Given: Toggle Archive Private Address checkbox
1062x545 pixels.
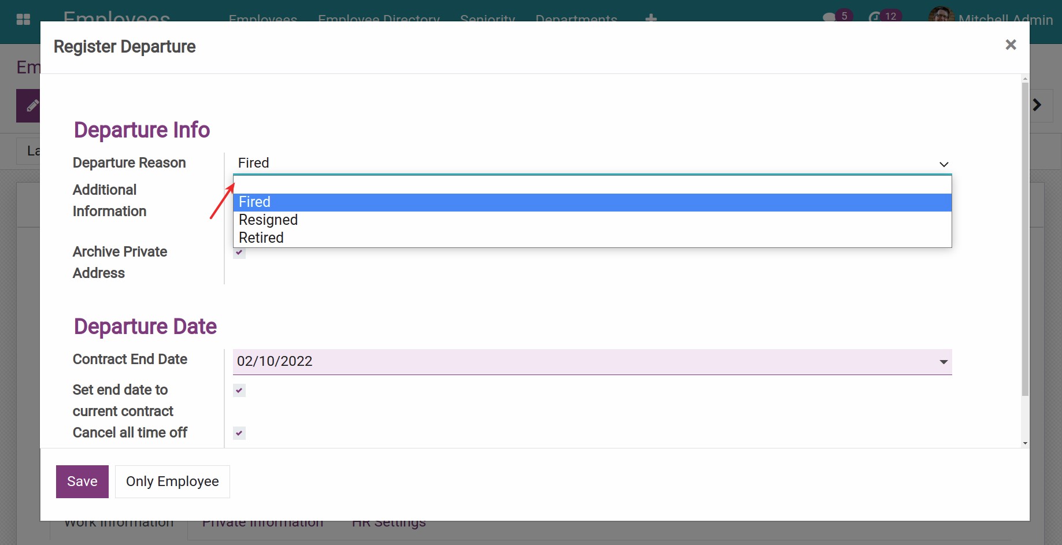Looking at the screenshot, I should point(239,253).
